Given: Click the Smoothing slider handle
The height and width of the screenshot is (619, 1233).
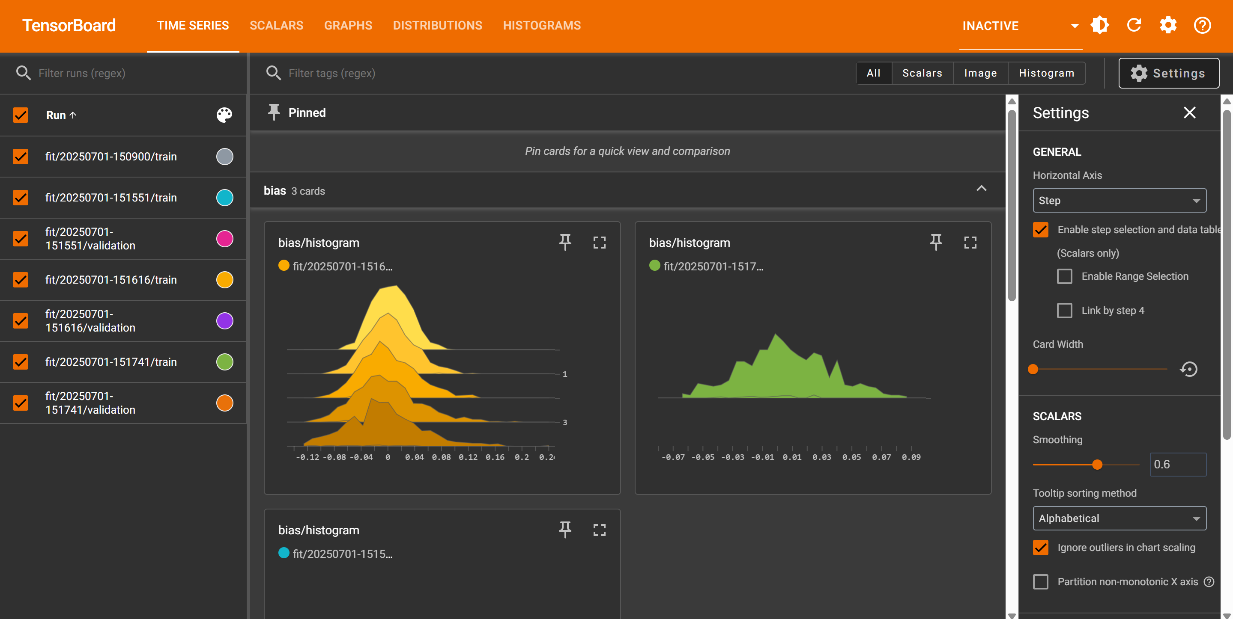Looking at the screenshot, I should click(1097, 465).
